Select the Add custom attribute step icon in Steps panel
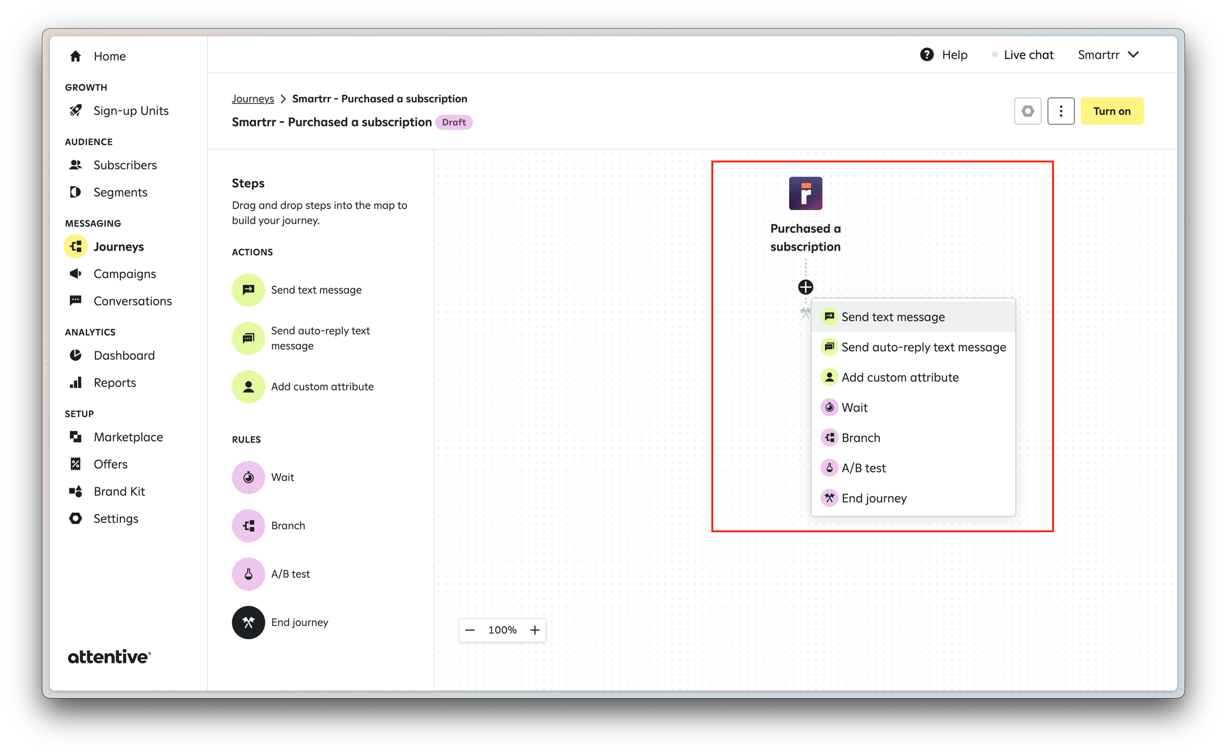 point(248,386)
